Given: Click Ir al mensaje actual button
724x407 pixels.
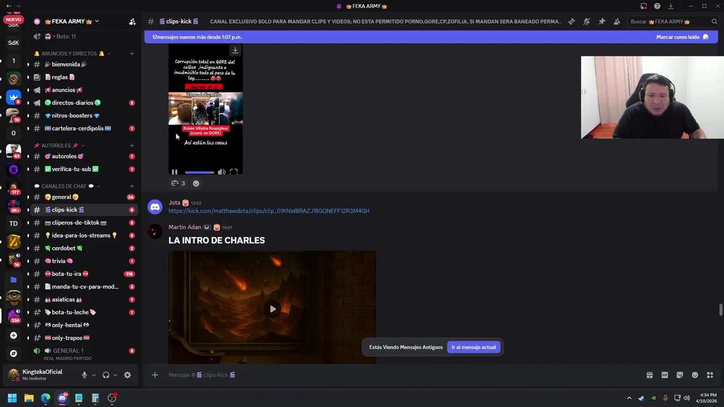Looking at the screenshot, I should coord(473,347).
